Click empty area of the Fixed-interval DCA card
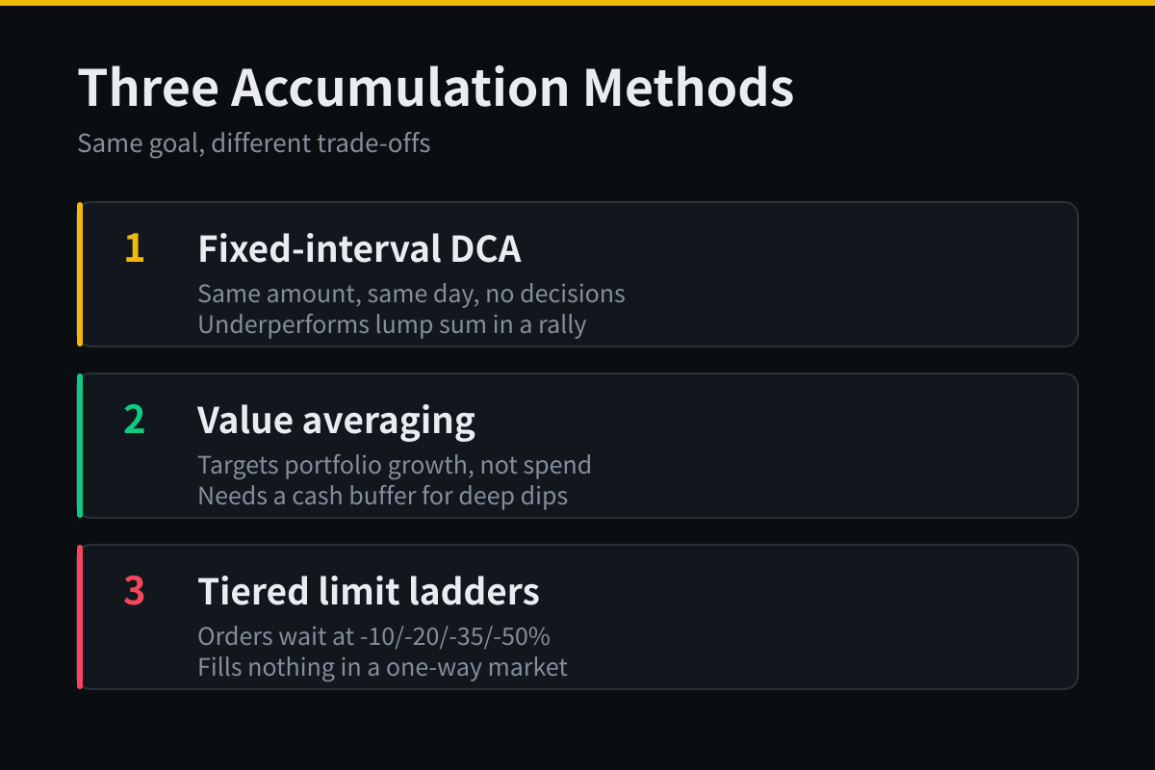Image resolution: width=1155 pixels, height=770 pixels. click(847, 274)
